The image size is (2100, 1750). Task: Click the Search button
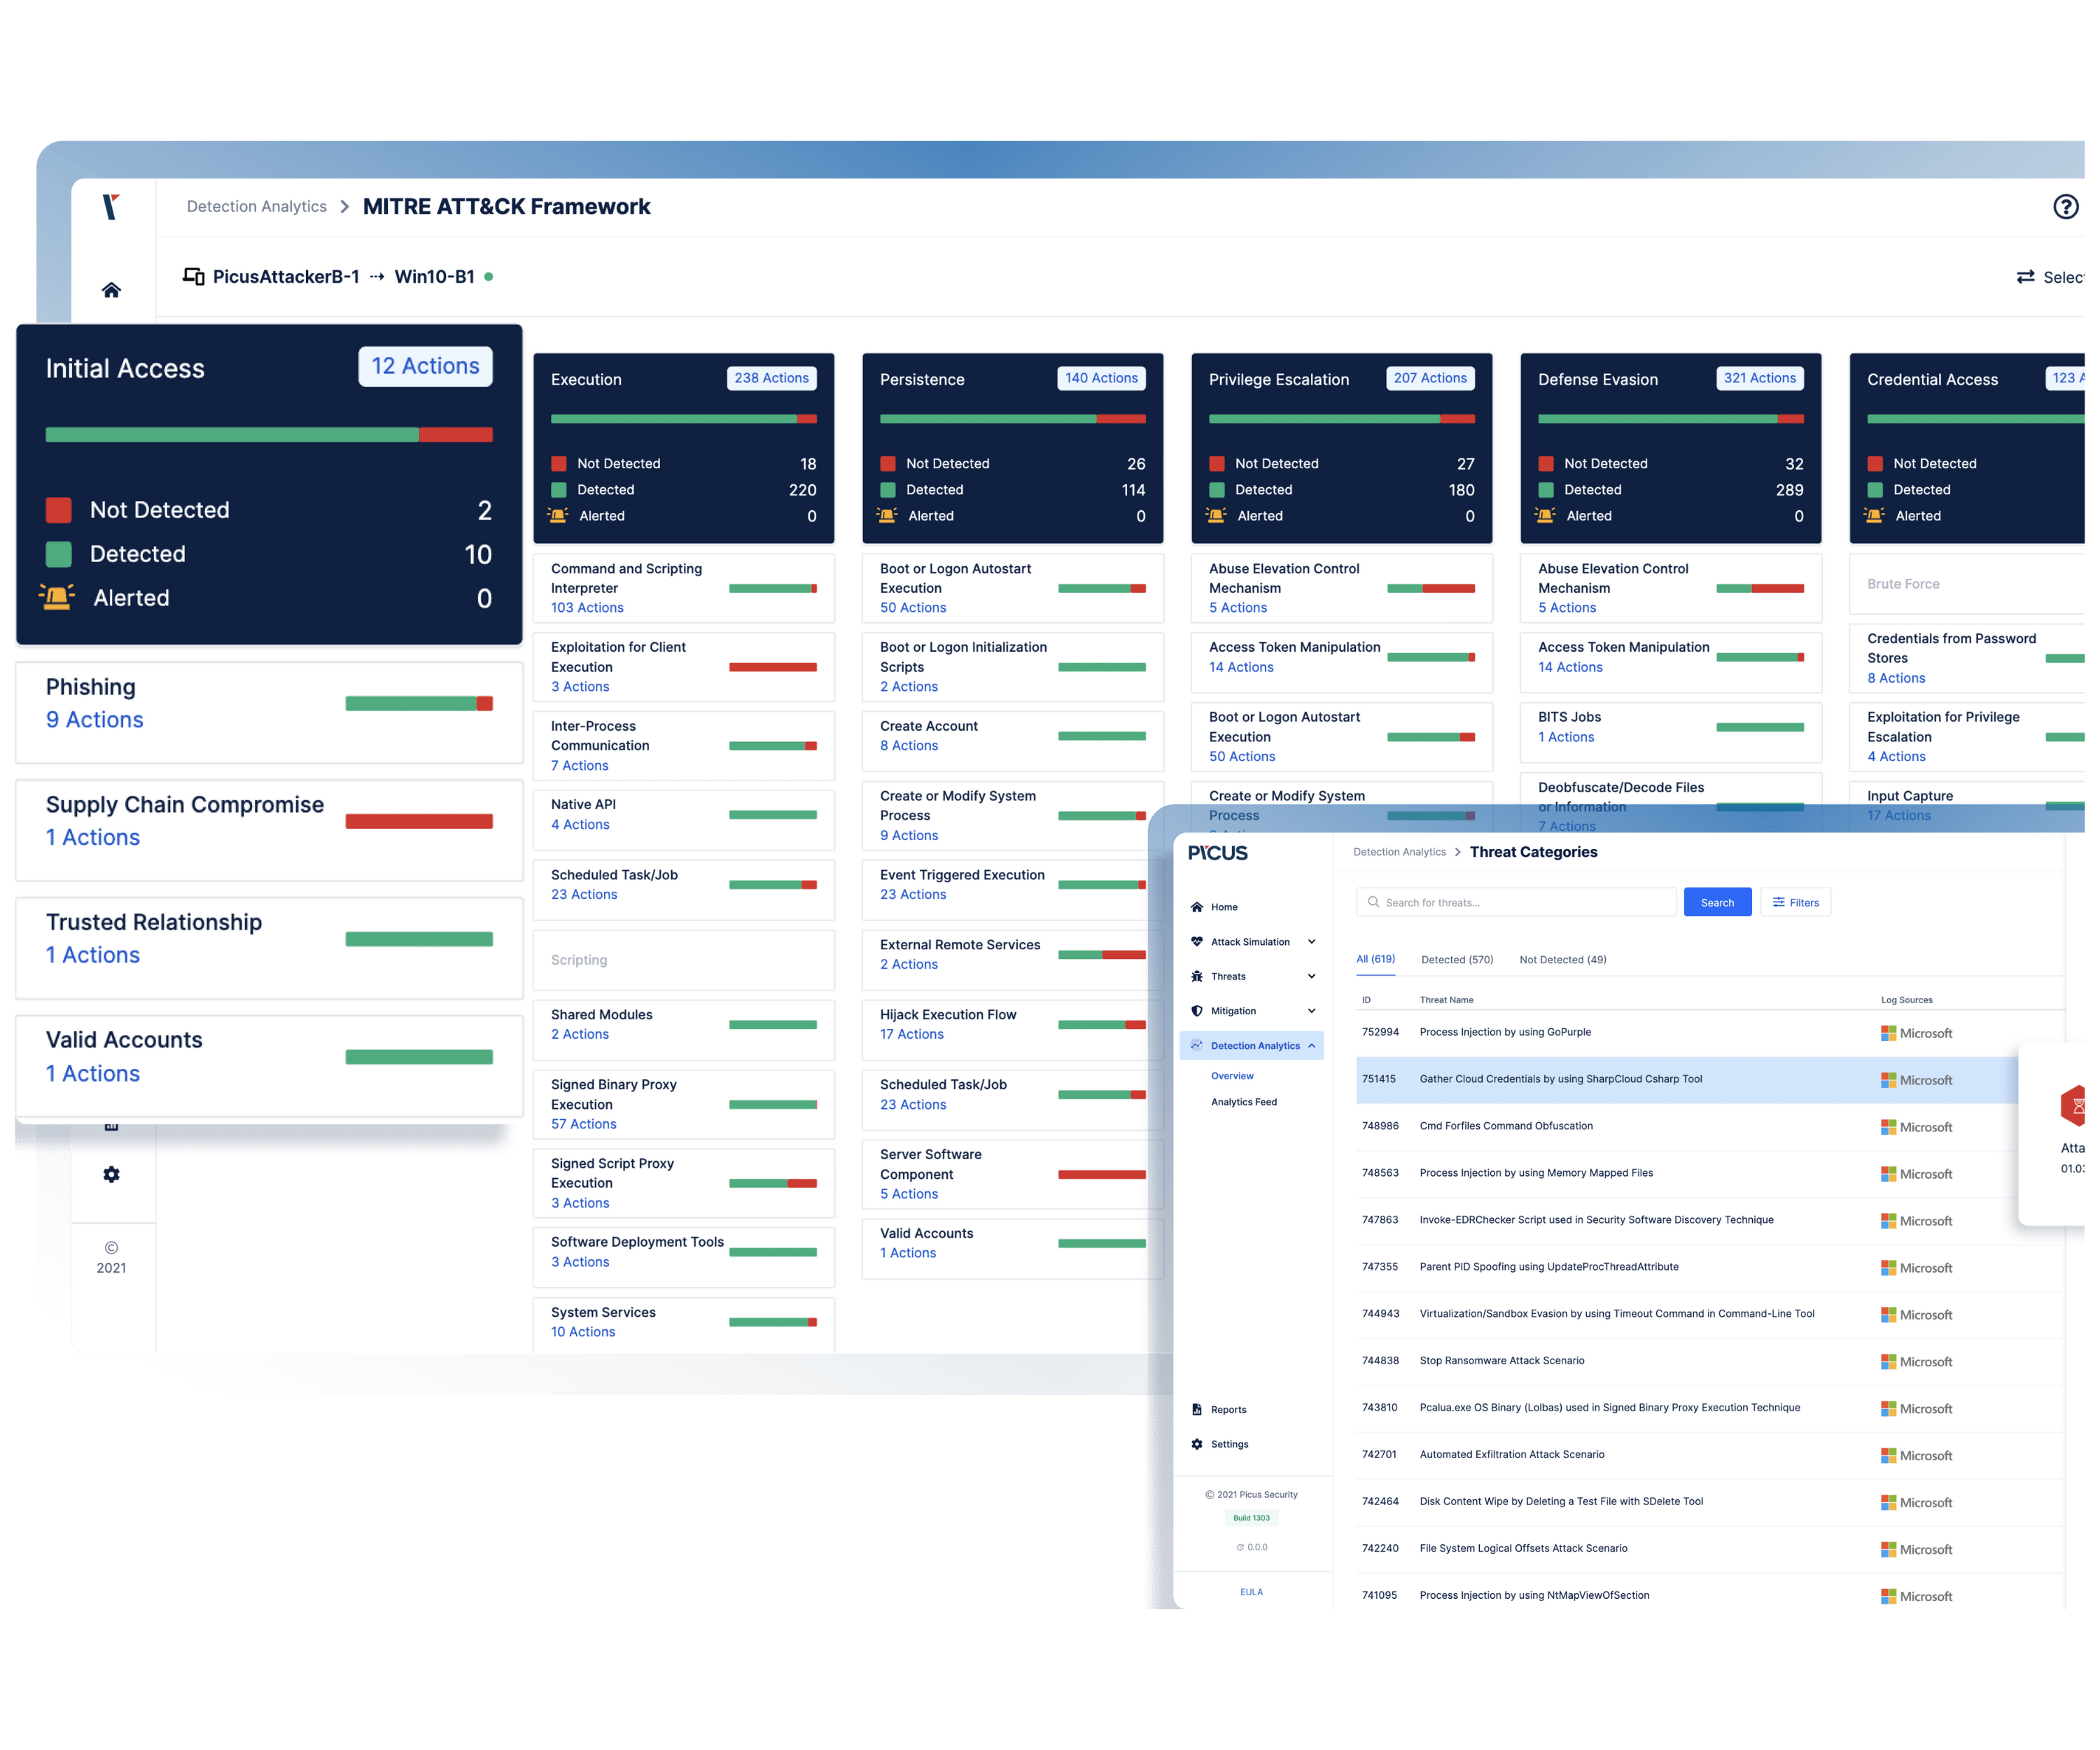pyautogui.click(x=1717, y=901)
